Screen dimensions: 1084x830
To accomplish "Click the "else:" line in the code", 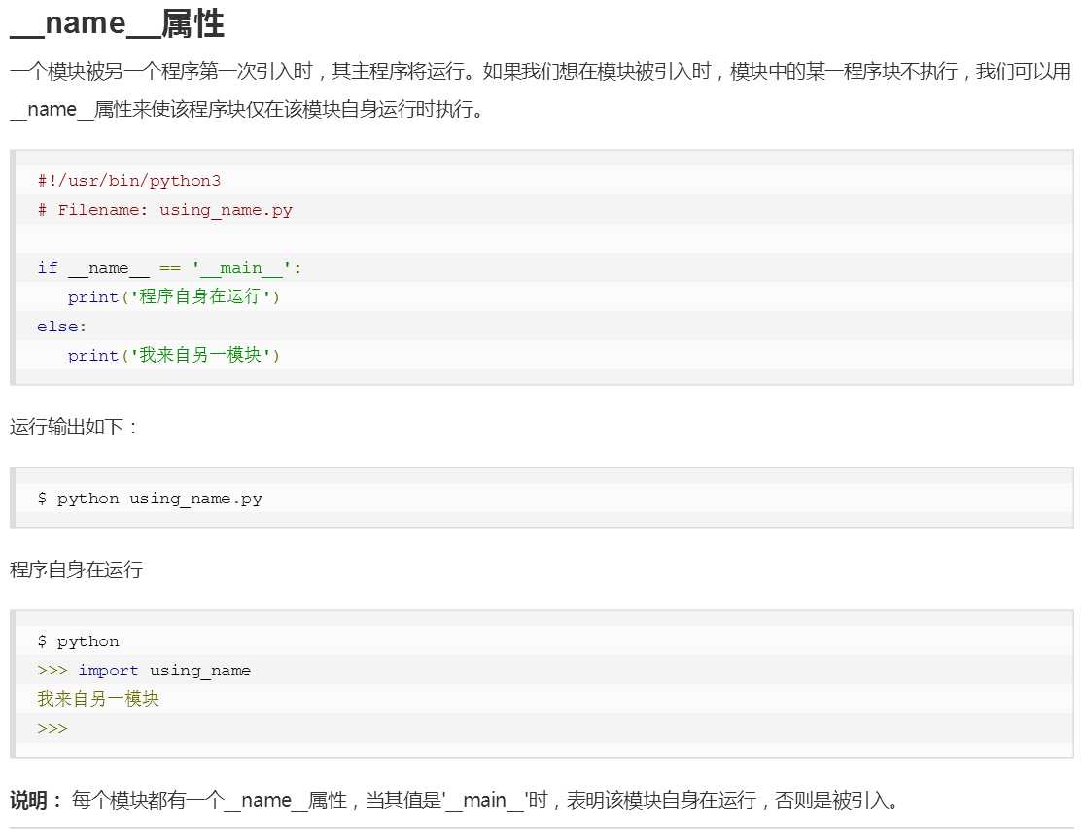I will 62,327.
